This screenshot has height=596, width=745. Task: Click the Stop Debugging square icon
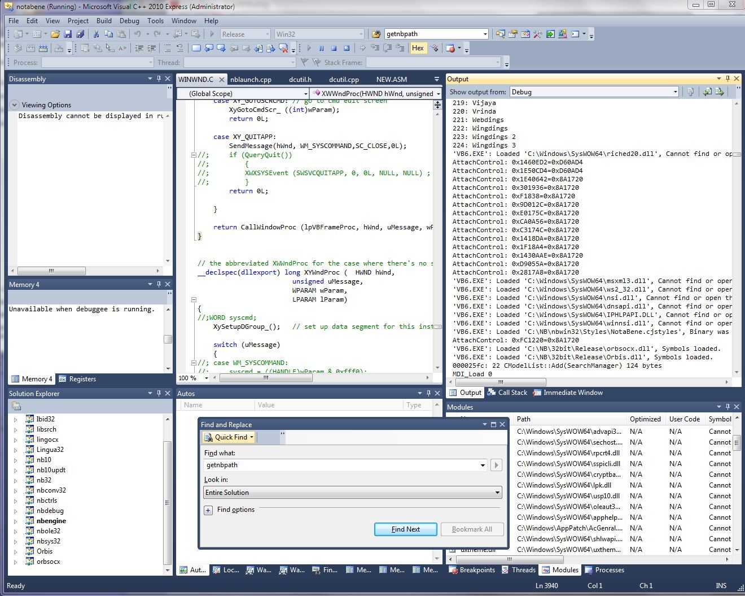pyautogui.click(x=334, y=48)
